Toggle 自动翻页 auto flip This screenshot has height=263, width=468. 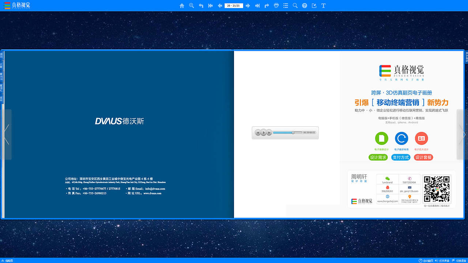click(426, 260)
